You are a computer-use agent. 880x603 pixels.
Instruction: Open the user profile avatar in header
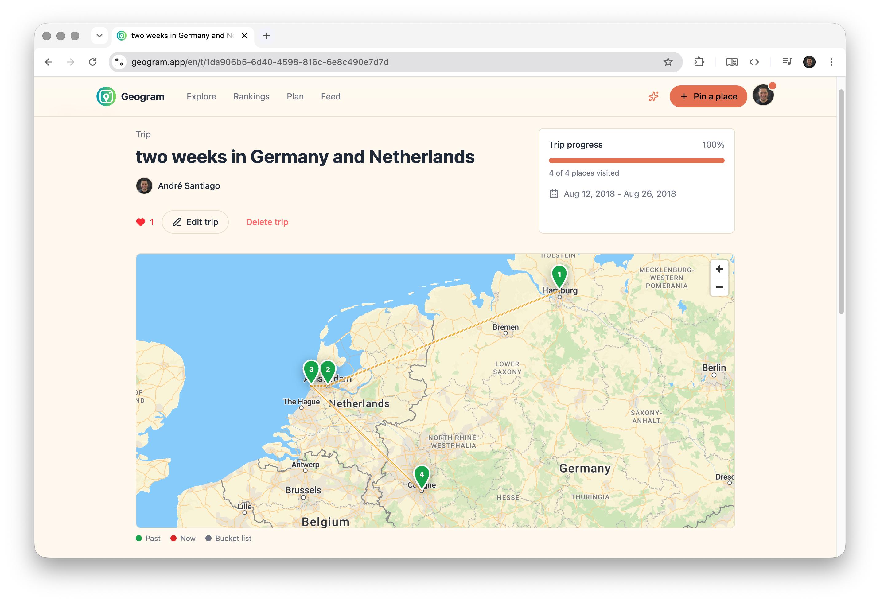(x=763, y=95)
